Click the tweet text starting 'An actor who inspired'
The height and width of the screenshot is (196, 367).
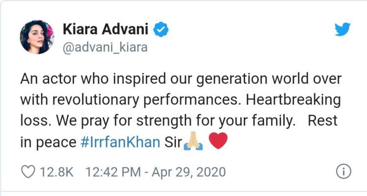pyautogui.click(x=181, y=110)
